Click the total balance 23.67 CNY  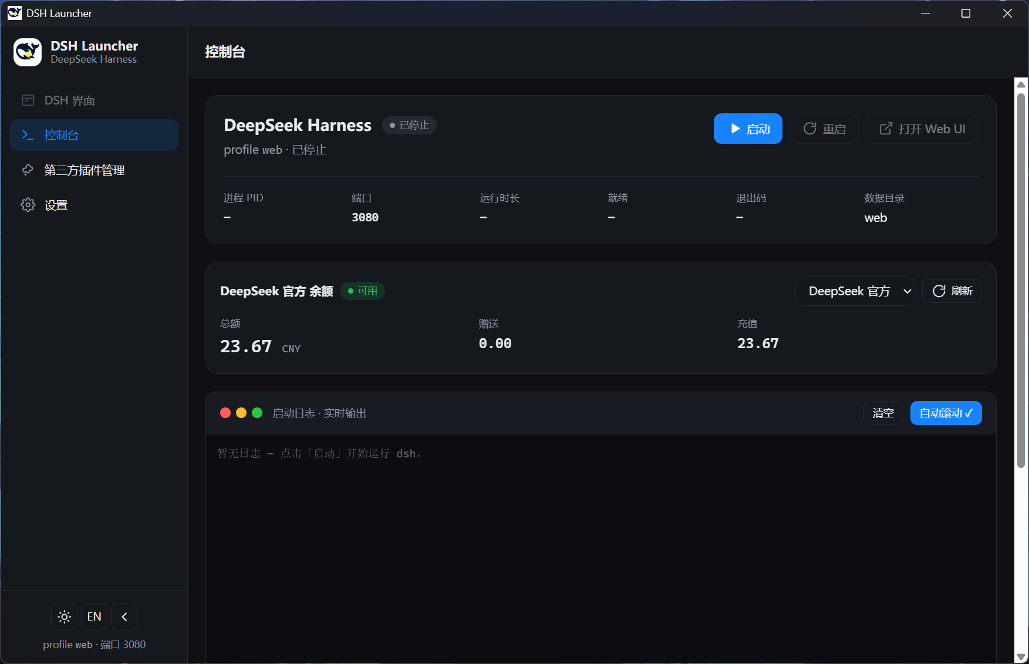260,346
